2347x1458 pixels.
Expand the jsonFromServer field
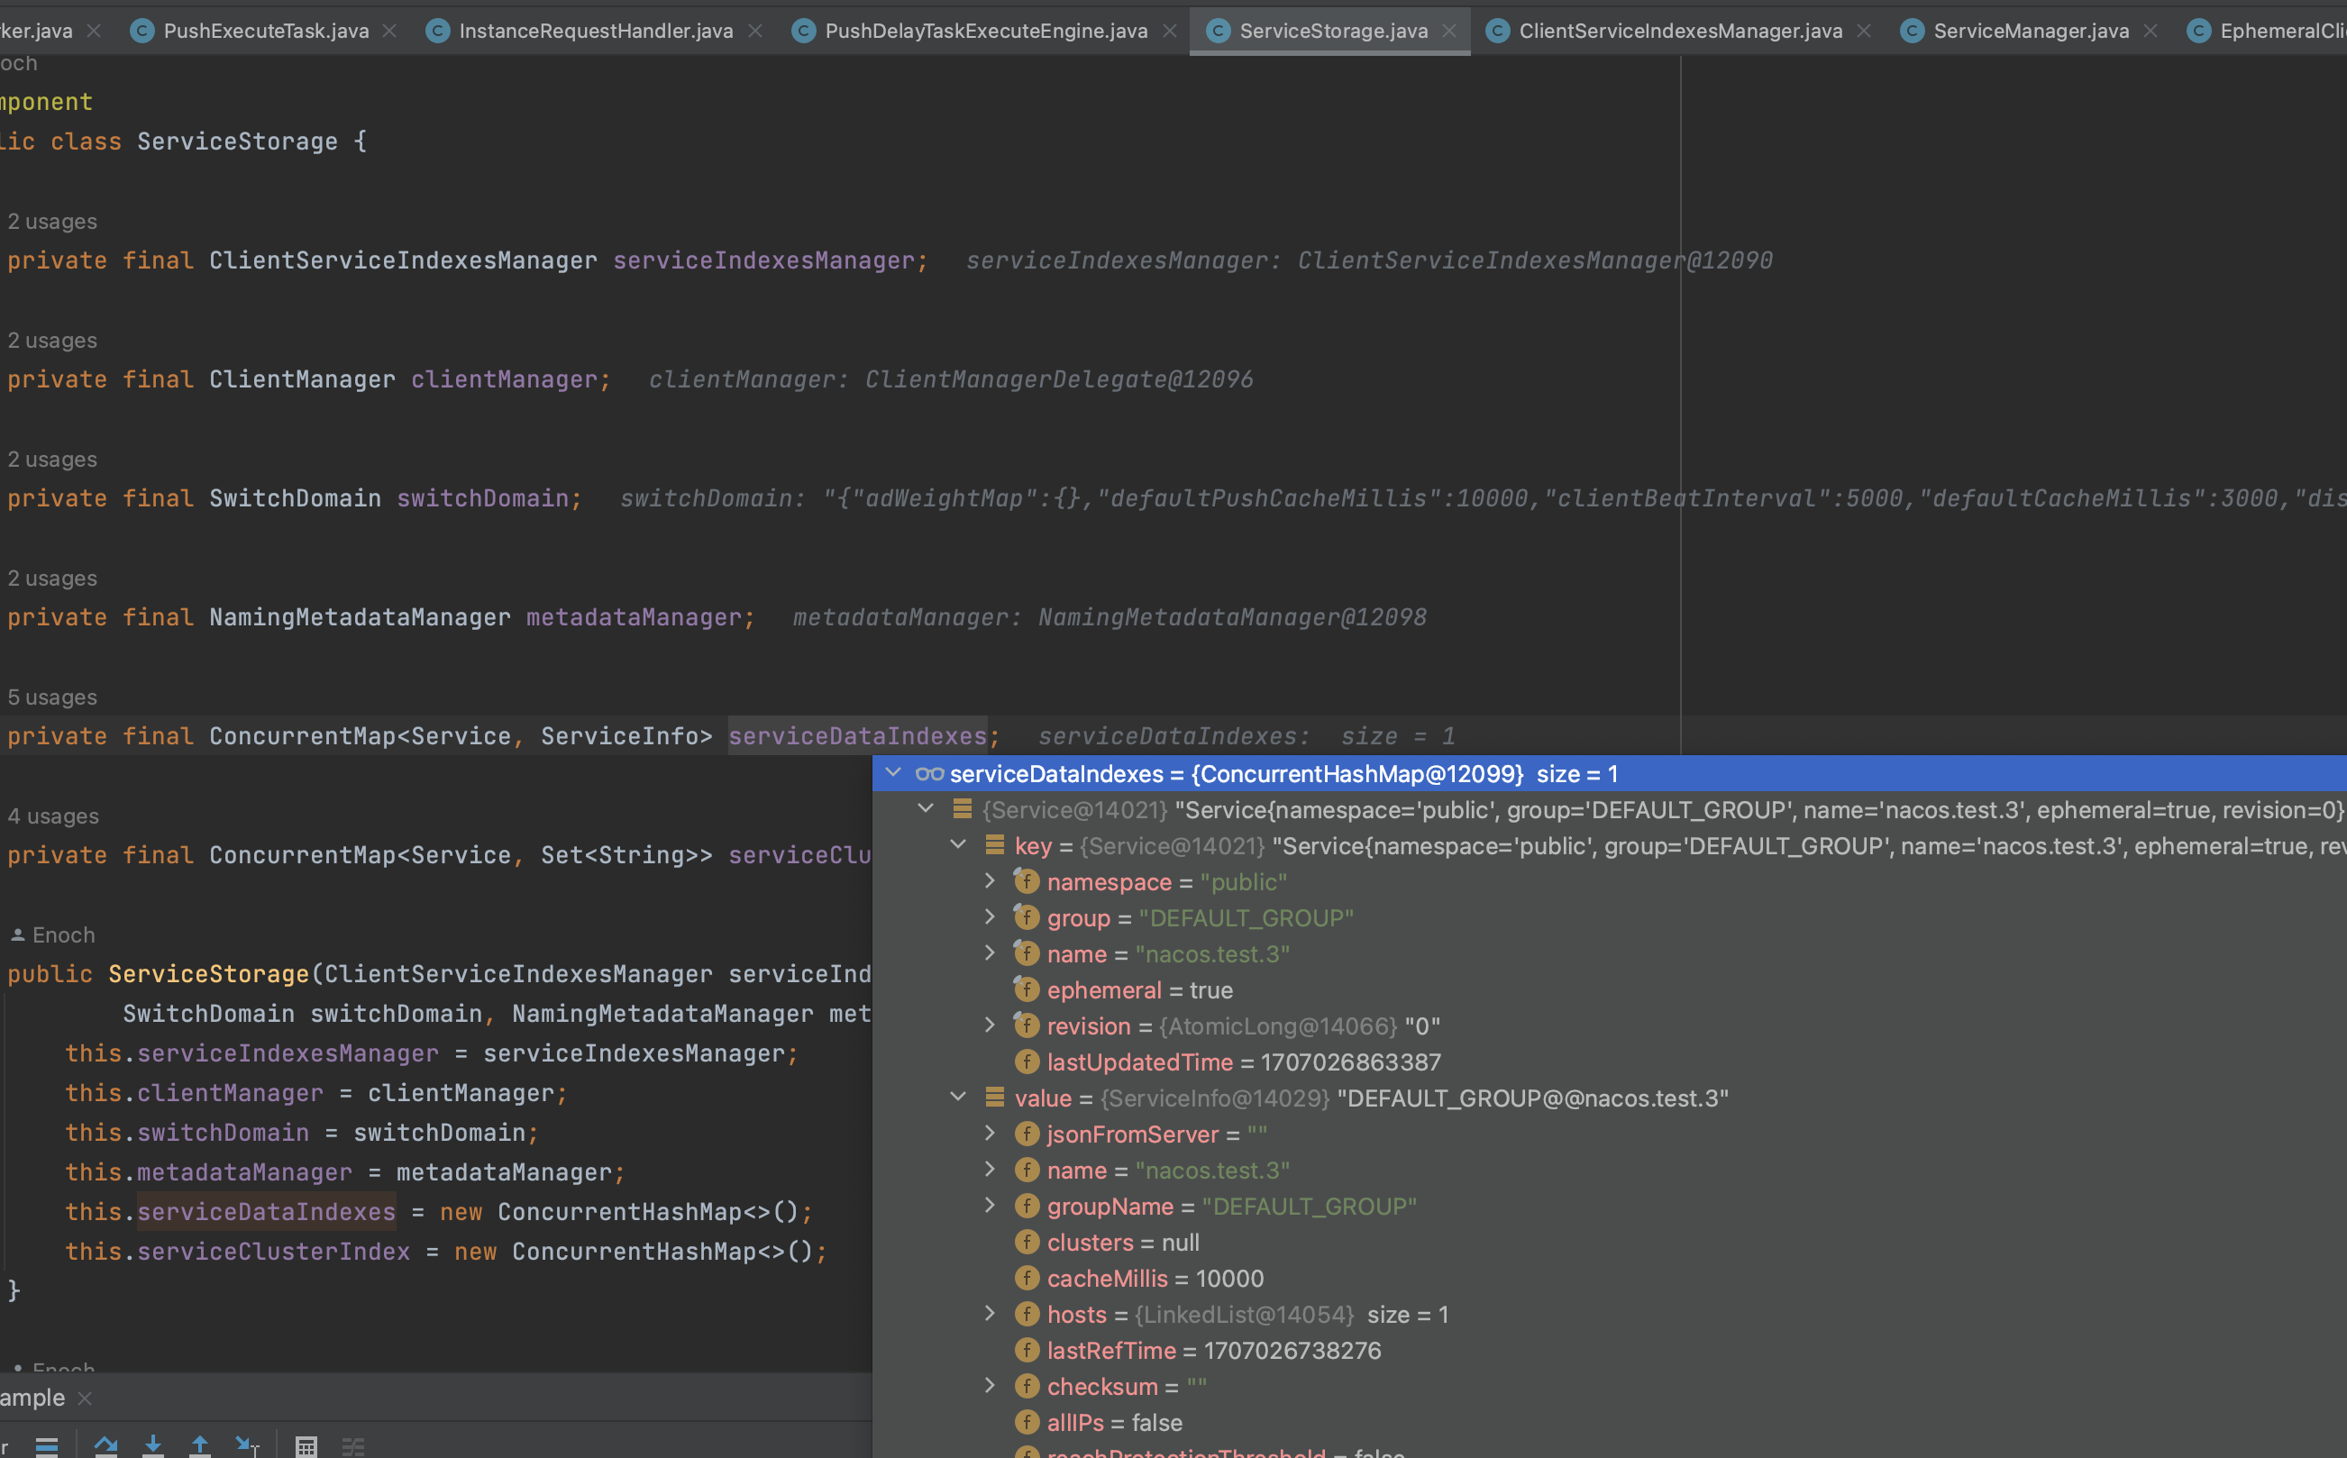tap(990, 1133)
